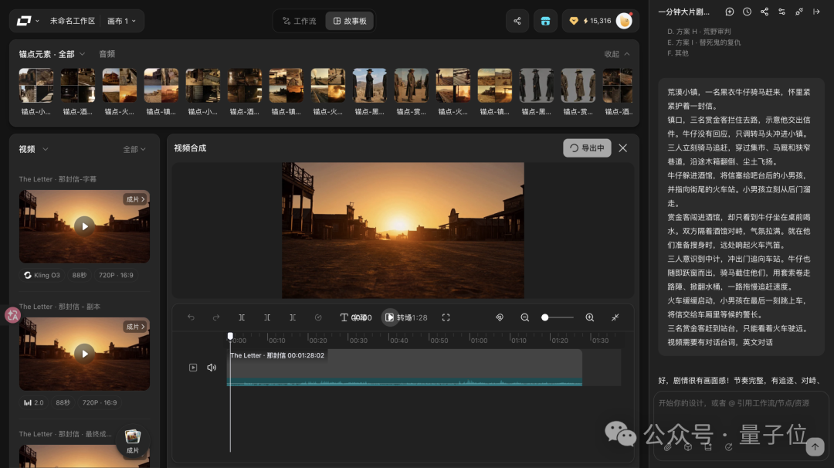The image size is (834, 468).
Task: Click the 导出中 export button
Action: pos(587,148)
